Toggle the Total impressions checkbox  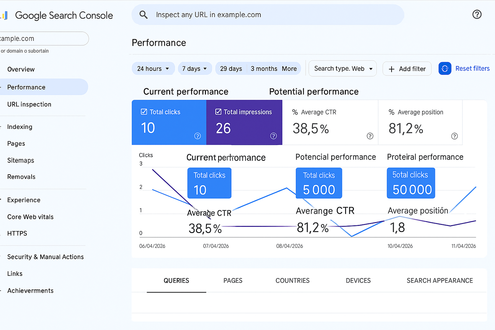218,112
